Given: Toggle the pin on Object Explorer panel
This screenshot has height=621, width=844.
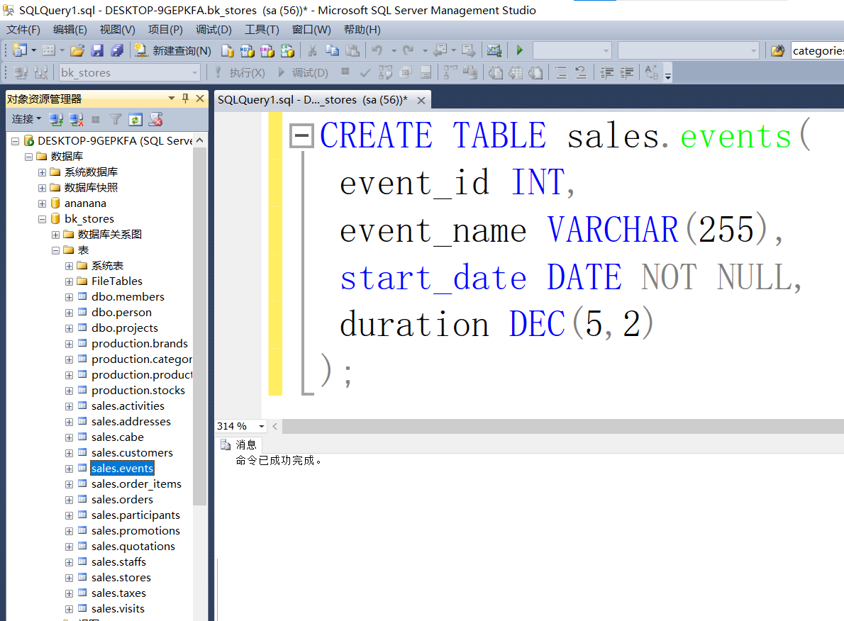Looking at the screenshot, I should (x=185, y=99).
